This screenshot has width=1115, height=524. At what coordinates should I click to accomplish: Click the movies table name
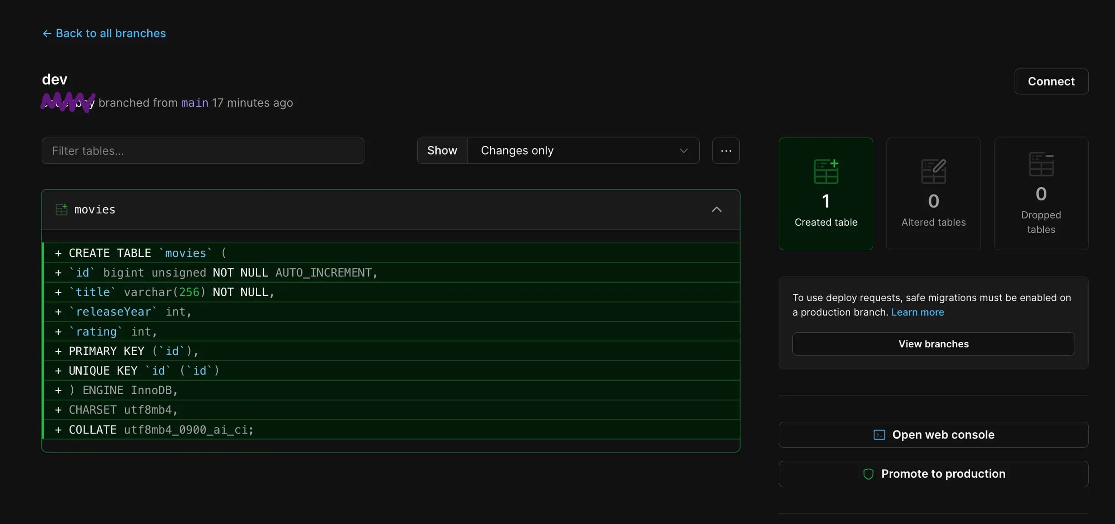[95, 209]
